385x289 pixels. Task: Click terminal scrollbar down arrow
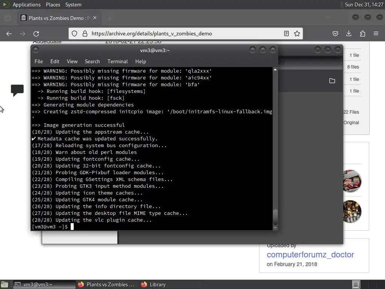pos(275,228)
